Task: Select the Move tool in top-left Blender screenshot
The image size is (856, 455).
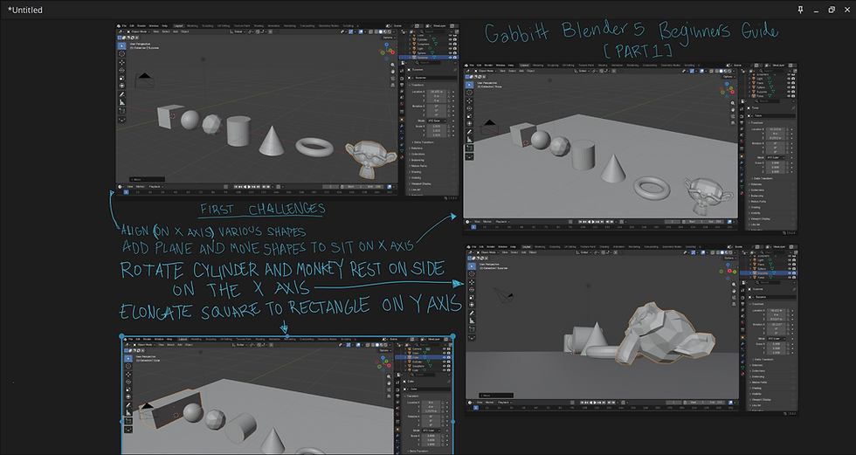Action: pyautogui.click(x=121, y=63)
